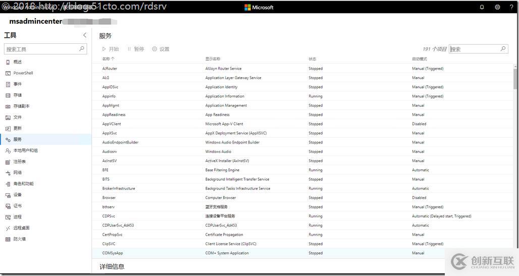This screenshot has width=519, height=276.
Task: Click the 开始 service button
Action: tap(110, 49)
